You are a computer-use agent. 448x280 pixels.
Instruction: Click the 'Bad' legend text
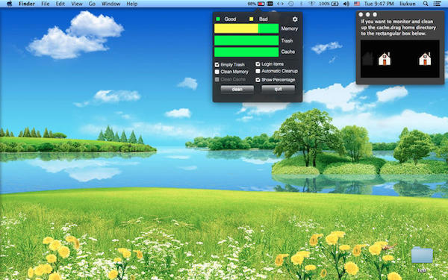pyautogui.click(x=263, y=19)
